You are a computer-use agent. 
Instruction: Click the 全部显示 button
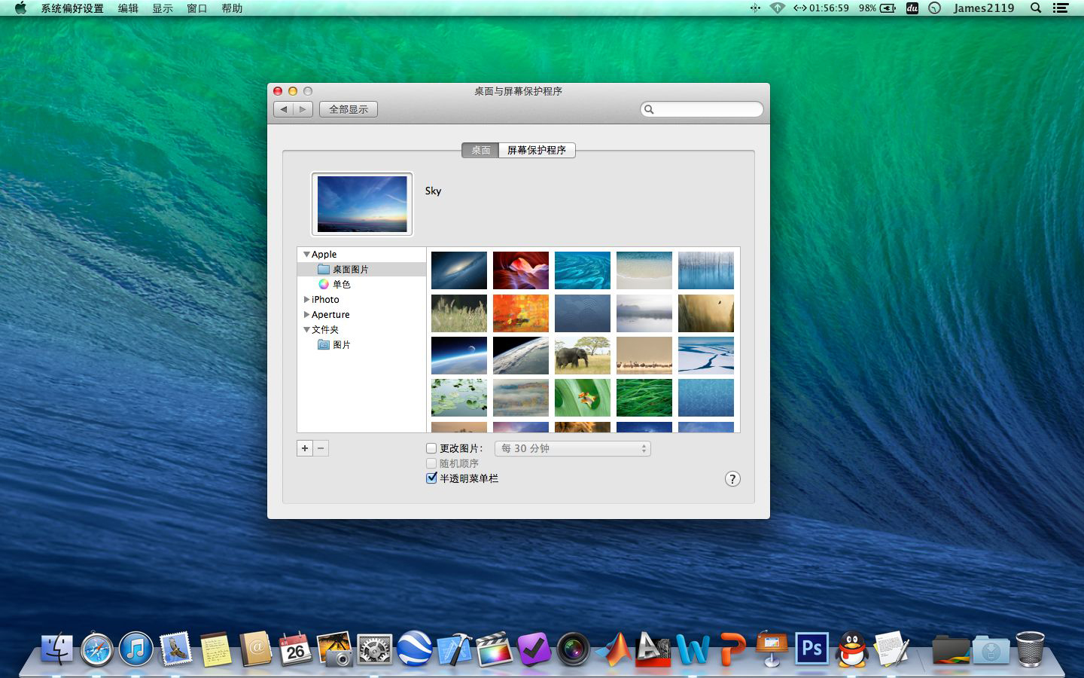(x=349, y=109)
